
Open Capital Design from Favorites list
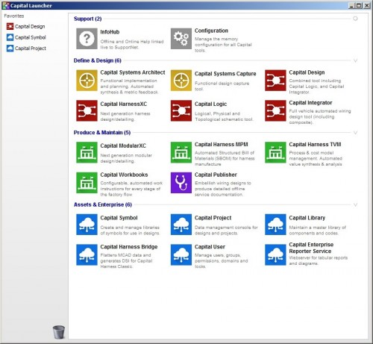pyautogui.click(x=26, y=26)
